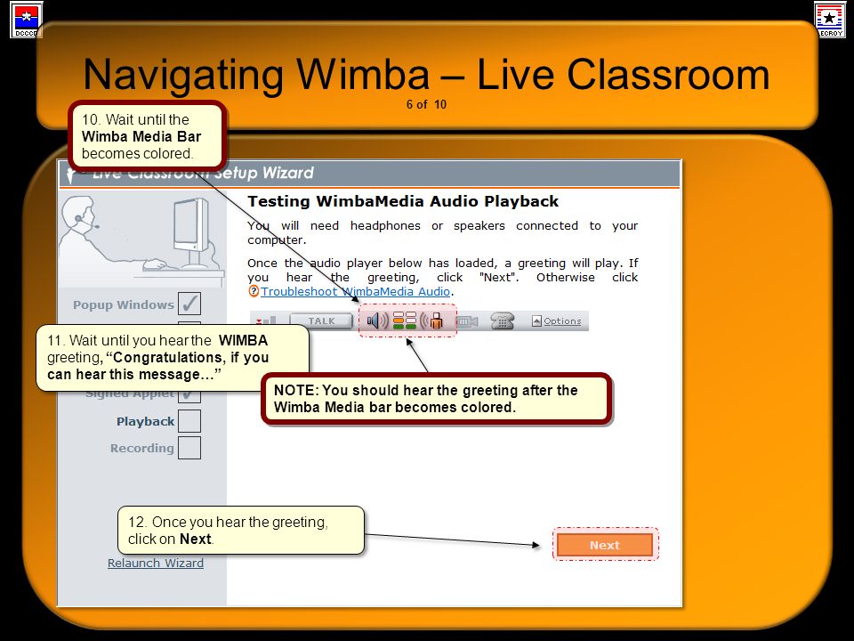The height and width of the screenshot is (641, 854).
Task: Open the Options link in media bar
Action: (562, 321)
